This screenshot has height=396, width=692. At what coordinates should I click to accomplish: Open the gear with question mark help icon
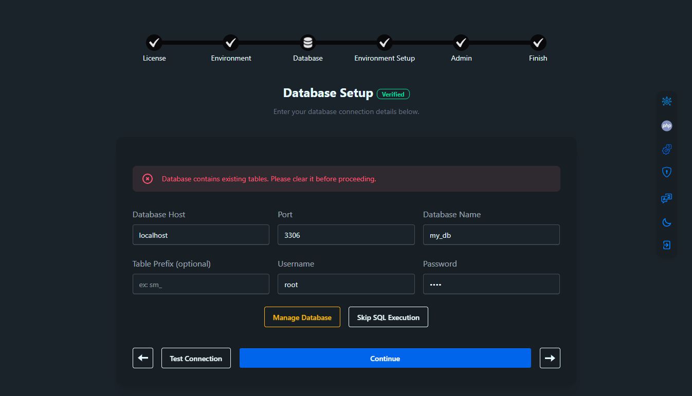click(x=666, y=149)
